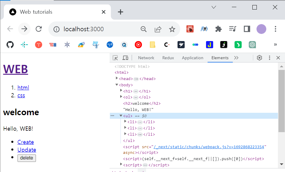Open the webpack.js script source link
Screen dimensions: 285x172
pos(209,147)
